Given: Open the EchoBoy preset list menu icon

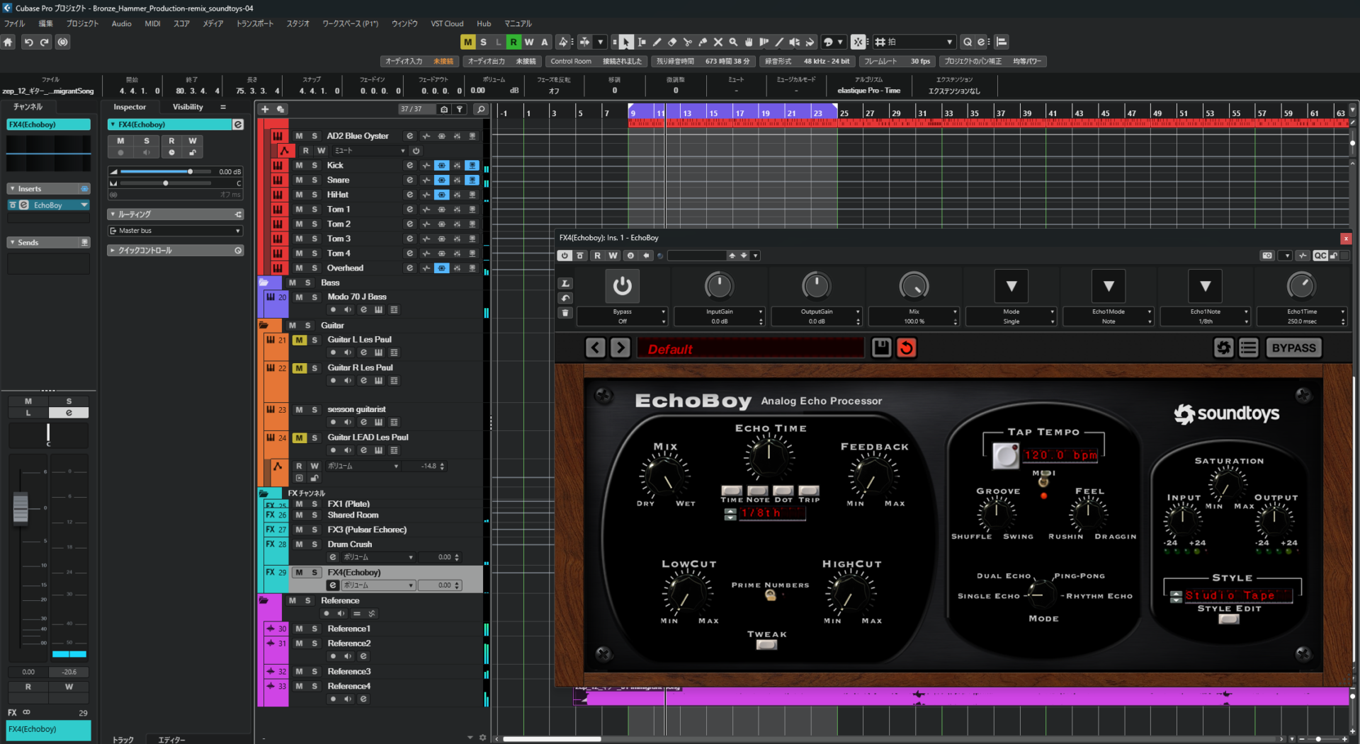Looking at the screenshot, I should click(x=1249, y=348).
